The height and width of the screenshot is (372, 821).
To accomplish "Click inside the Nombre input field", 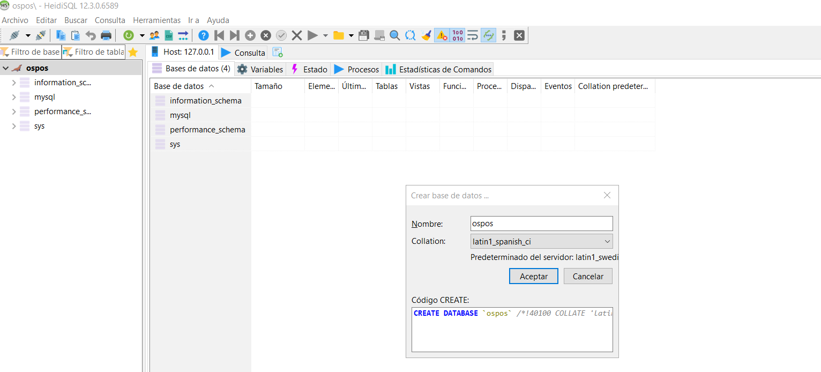I will (541, 223).
